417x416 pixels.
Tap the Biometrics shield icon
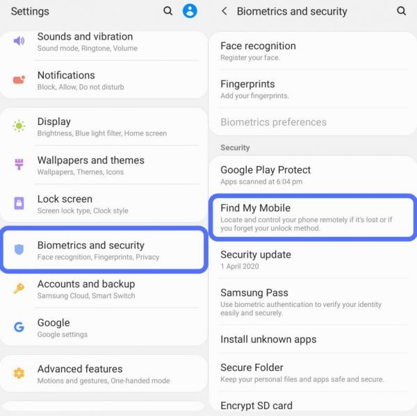[x=19, y=249]
